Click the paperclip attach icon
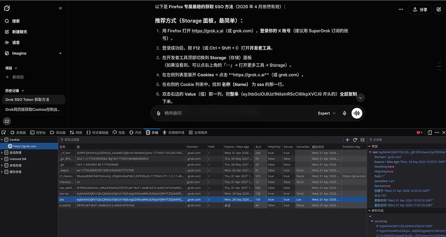Image resolution: width=446 pixels, height=237 pixels. (159, 113)
